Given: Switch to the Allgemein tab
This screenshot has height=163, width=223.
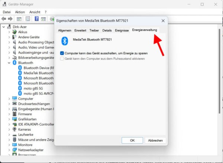Looking at the screenshot, I should 65,30.
